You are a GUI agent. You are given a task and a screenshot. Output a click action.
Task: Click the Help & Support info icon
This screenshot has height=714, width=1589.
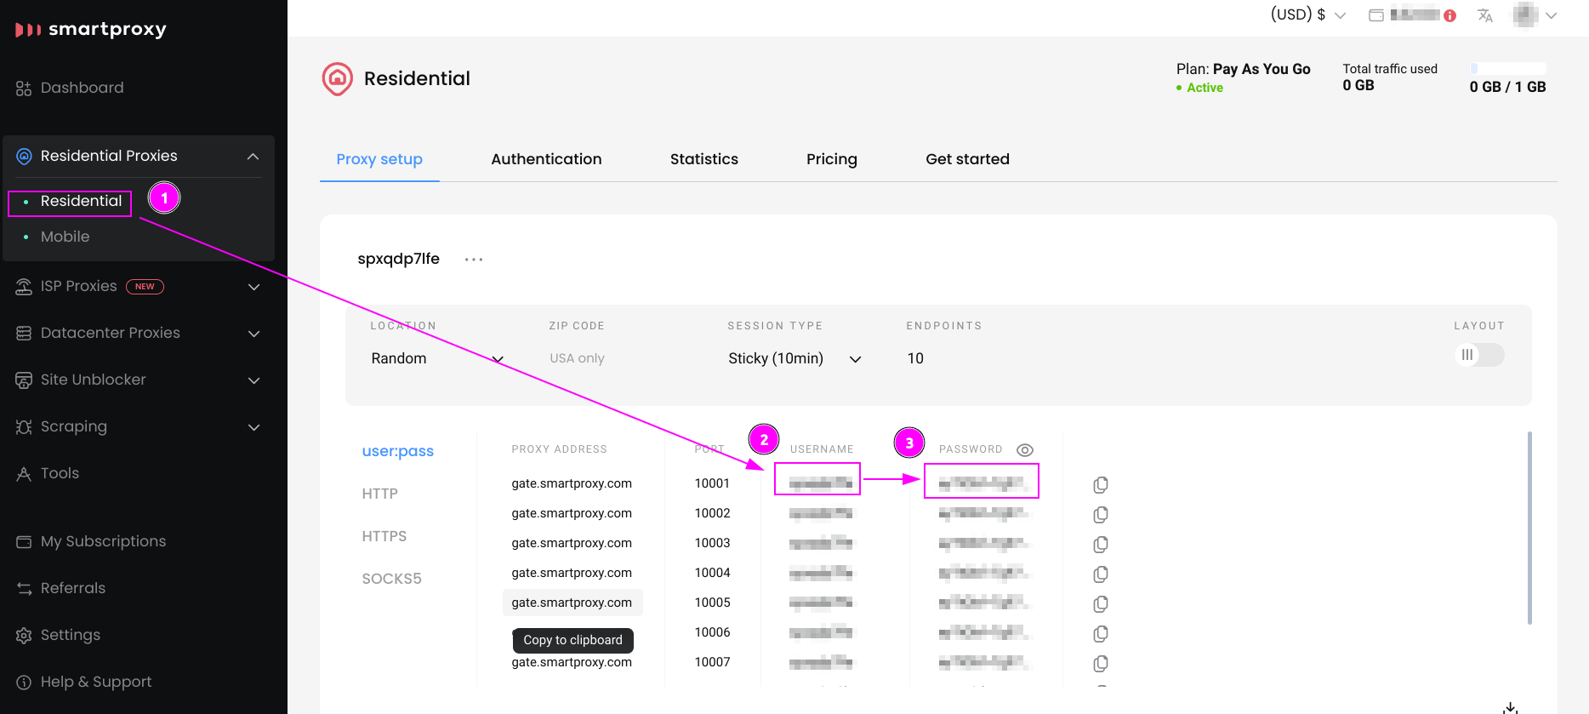(24, 683)
